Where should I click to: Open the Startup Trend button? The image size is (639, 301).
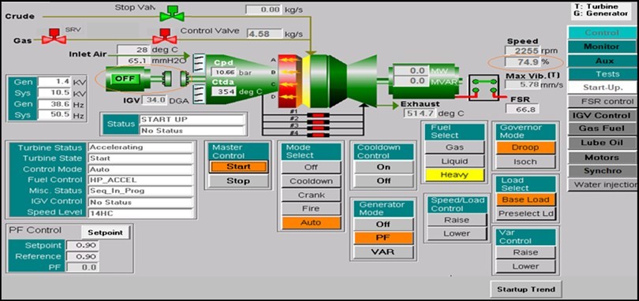525,290
